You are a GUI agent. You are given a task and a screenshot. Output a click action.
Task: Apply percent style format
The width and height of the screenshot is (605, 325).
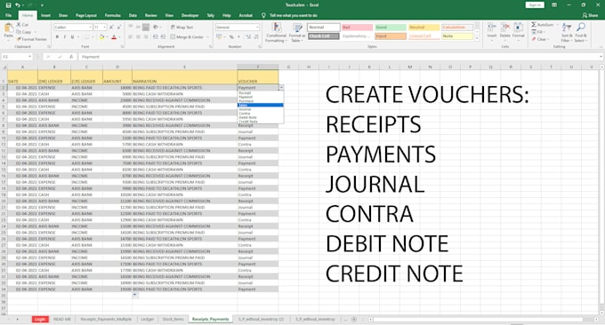(231, 37)
